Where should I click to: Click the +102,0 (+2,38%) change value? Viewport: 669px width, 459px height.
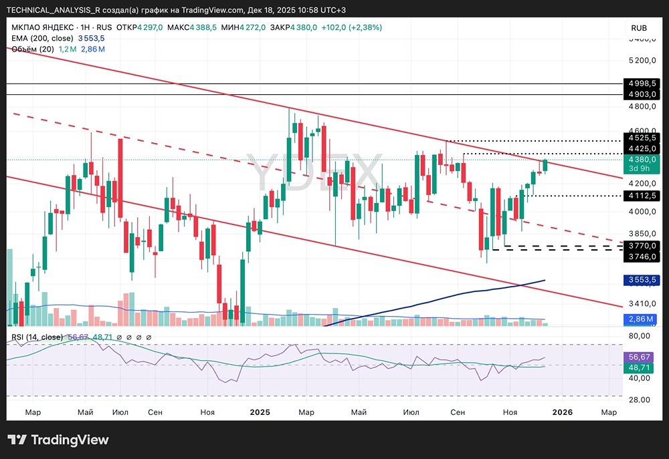352,27
